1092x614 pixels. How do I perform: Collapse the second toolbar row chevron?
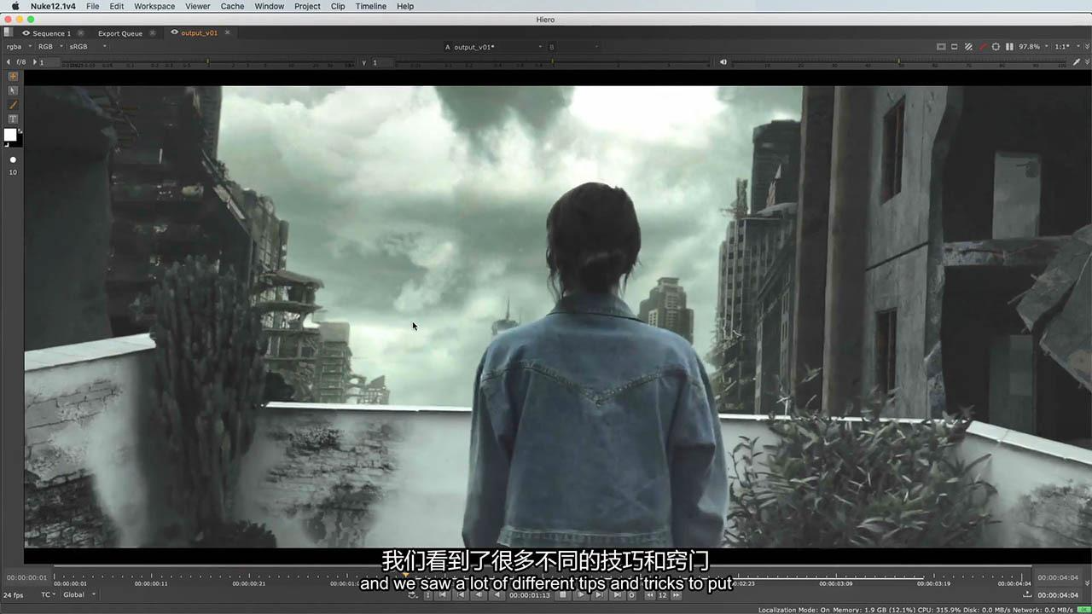[x=1087, y=62]
